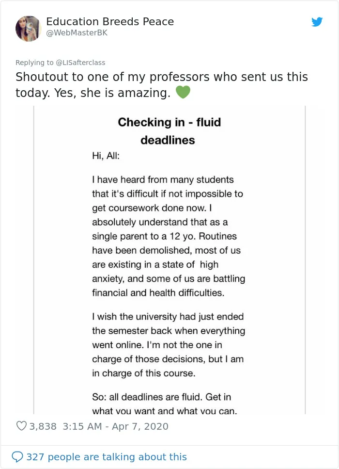The image size is (339, 469).
Task: Click the Replying to label
Action: [34, 63]
